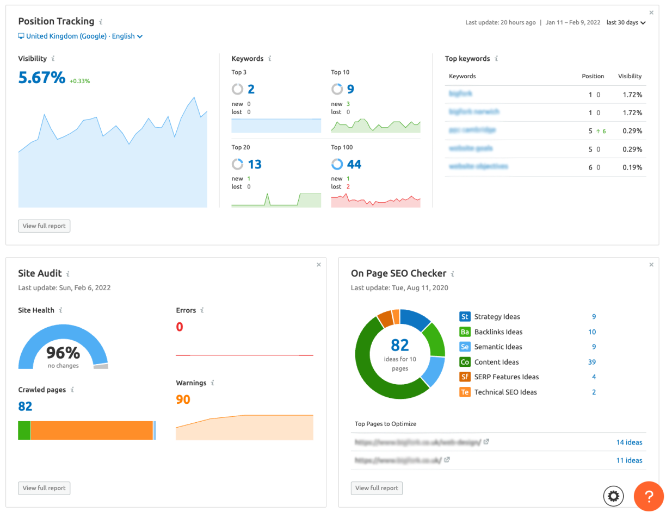This screenshot has width=666, height=513.
Task: Click the info icon beside Visibility
Action: point(53,59)
